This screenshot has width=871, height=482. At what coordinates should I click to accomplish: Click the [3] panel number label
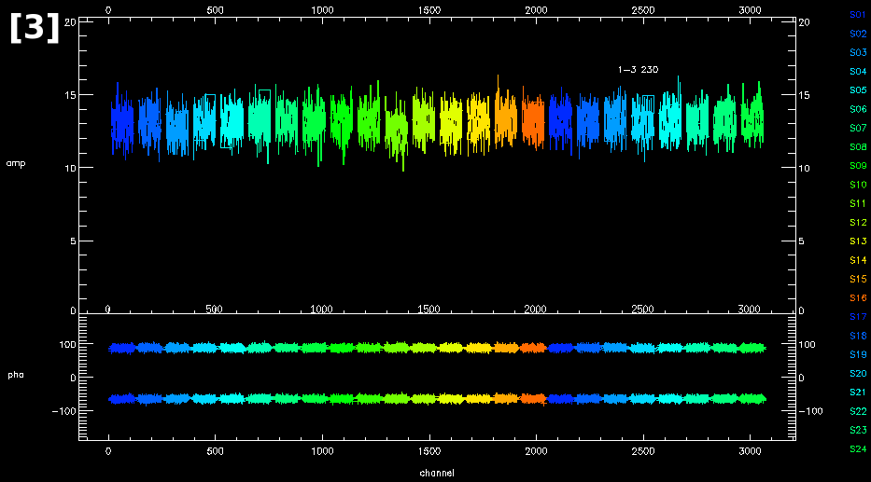click(35, 28)
